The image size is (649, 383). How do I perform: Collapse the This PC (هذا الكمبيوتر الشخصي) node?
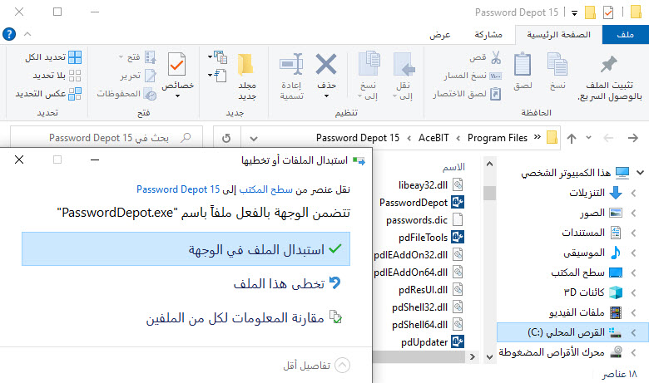click(641, 173)
